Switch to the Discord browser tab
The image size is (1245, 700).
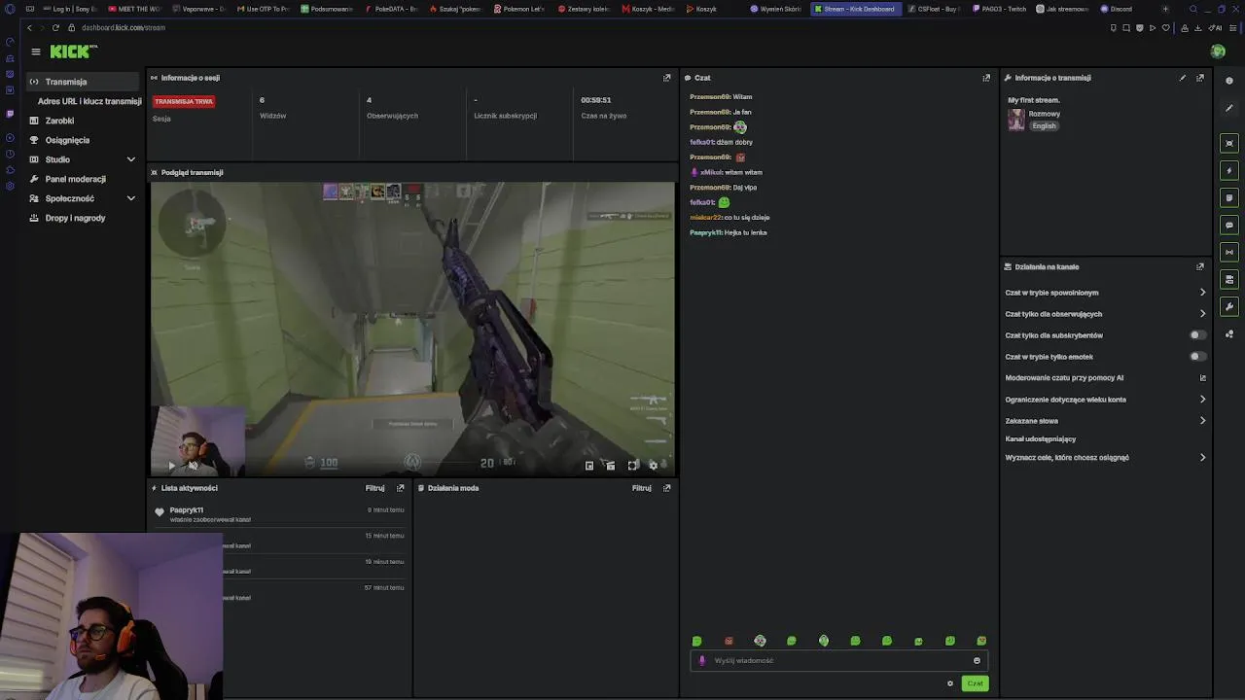[x=1117, y=9]
